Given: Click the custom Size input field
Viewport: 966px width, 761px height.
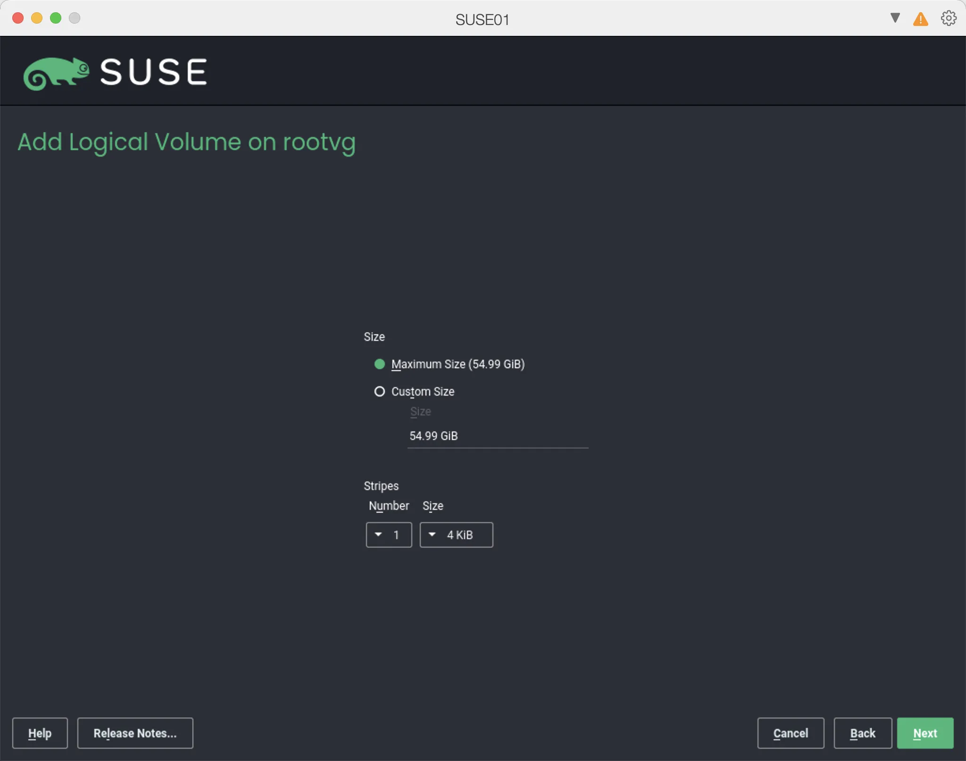Looking at the screenshot, I should [x=498, y=436].
